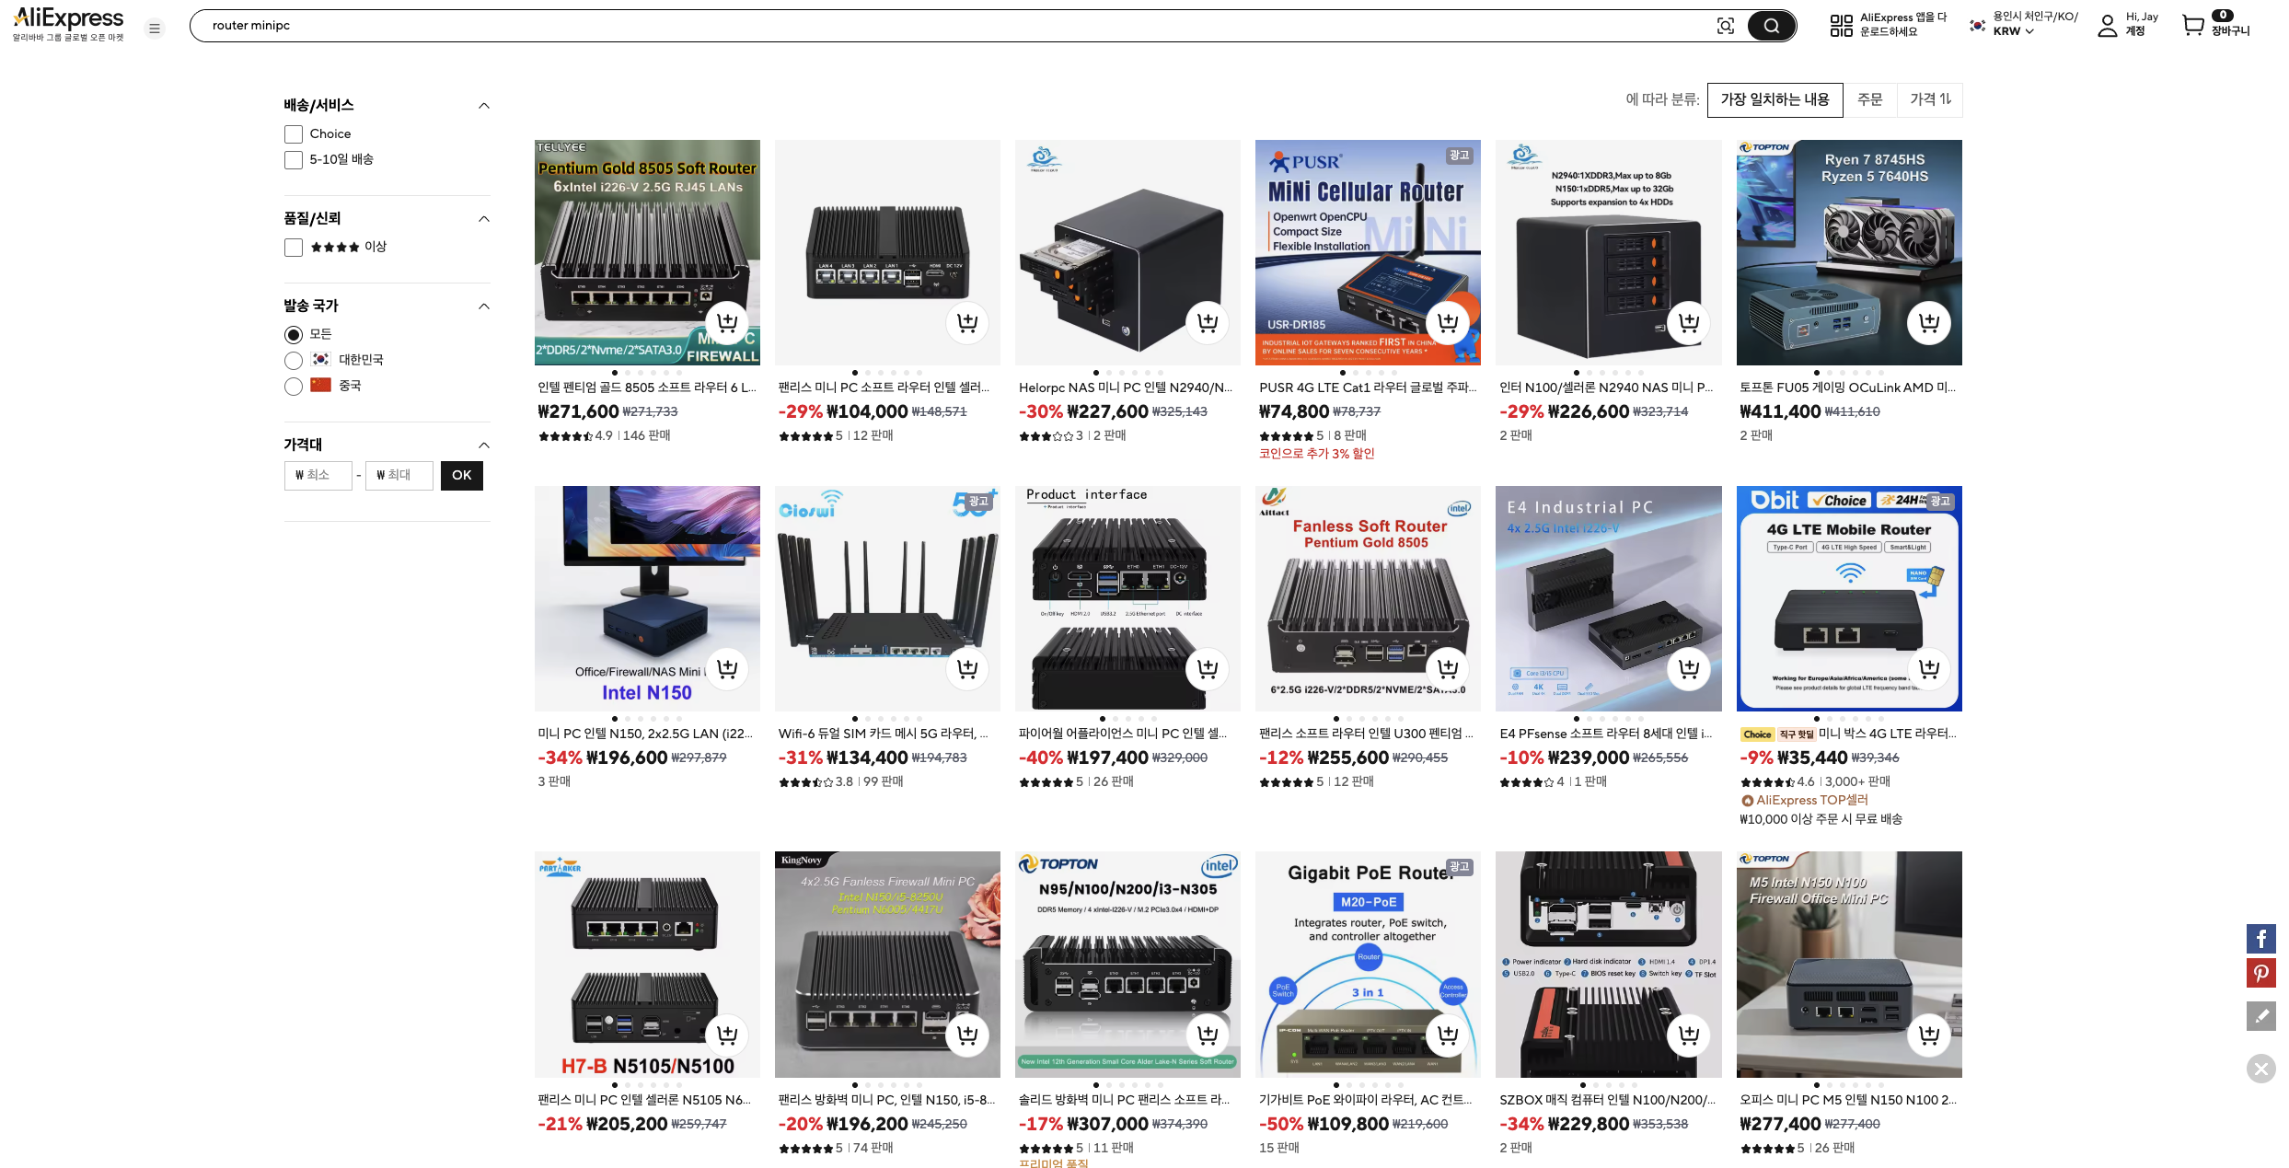Viewport: 2289px width, 1168px height.
Task: Open the account profile icon
Action: click(x=2107, y=26)
